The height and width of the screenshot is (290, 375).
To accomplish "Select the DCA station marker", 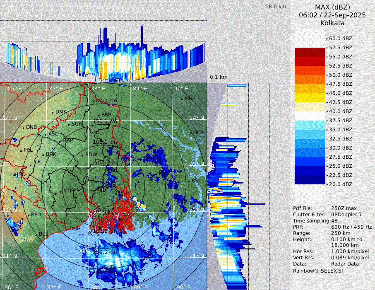I will click(191, 133).
